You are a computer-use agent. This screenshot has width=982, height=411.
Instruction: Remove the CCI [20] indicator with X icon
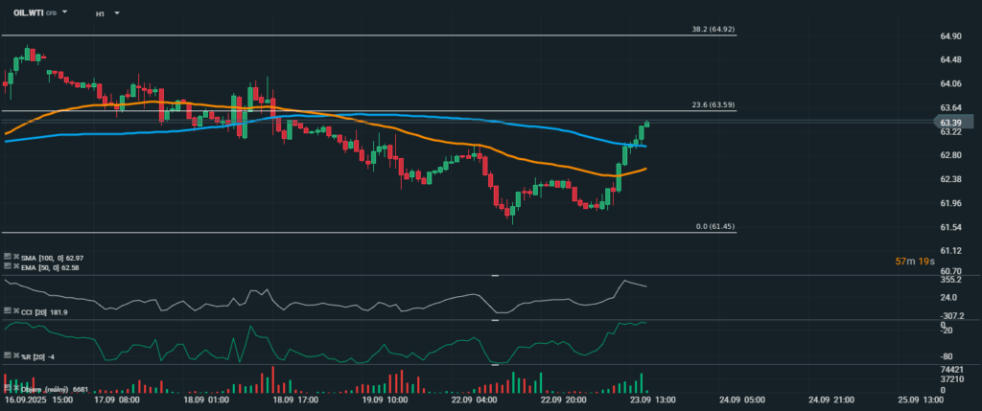(x=18, y=311)
